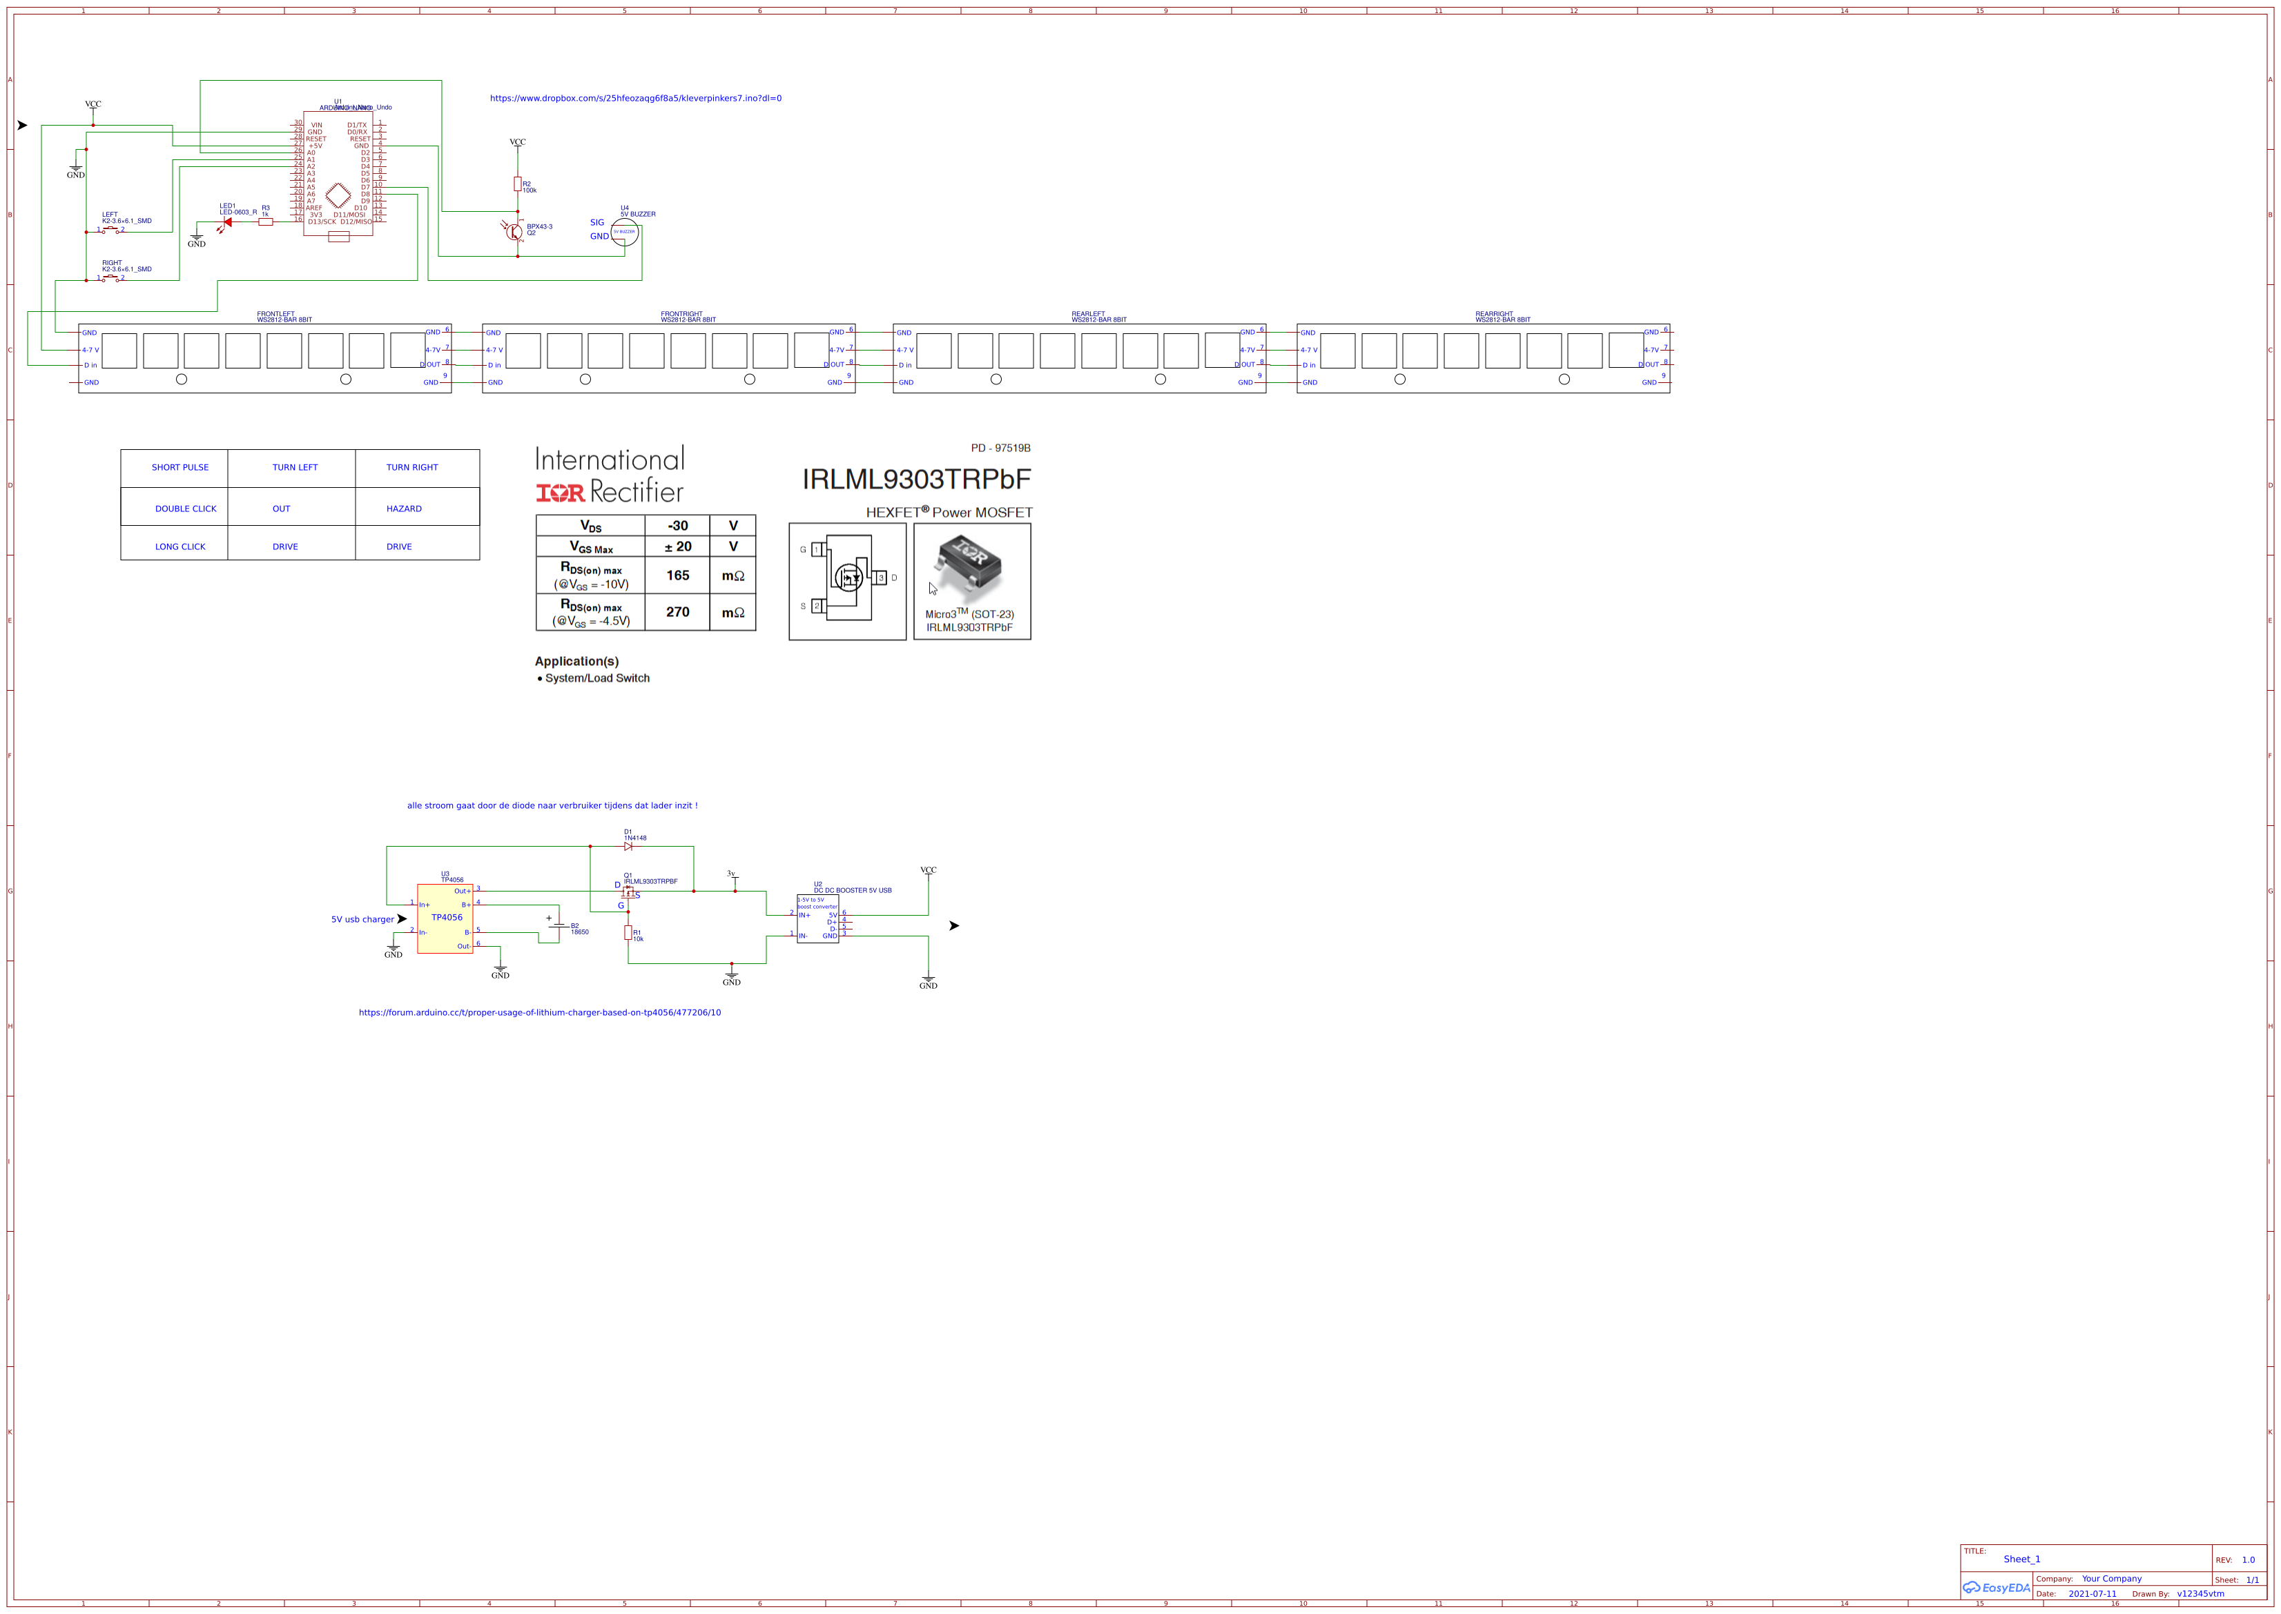The image size is (2281, 1614).
Task: Select the RIGHT push button switch
Action: 110,278
